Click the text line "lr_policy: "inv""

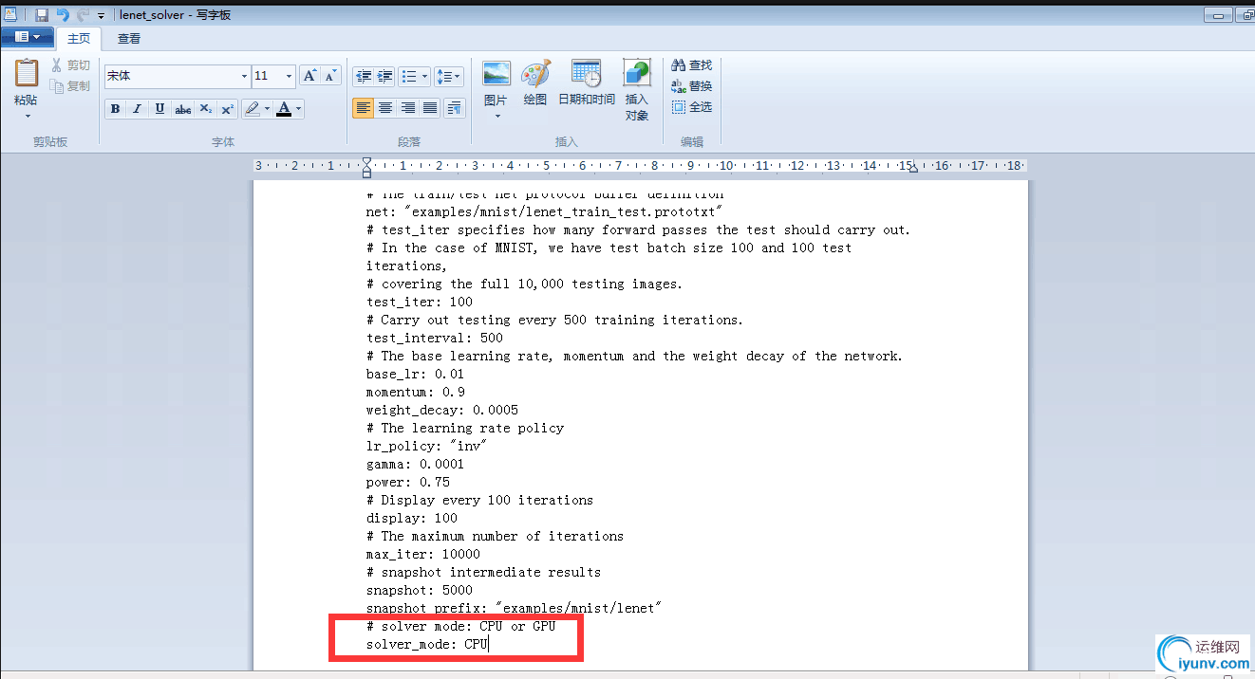[427, 446]
